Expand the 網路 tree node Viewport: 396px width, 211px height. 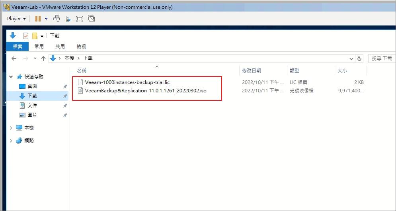tap(11, 141)
